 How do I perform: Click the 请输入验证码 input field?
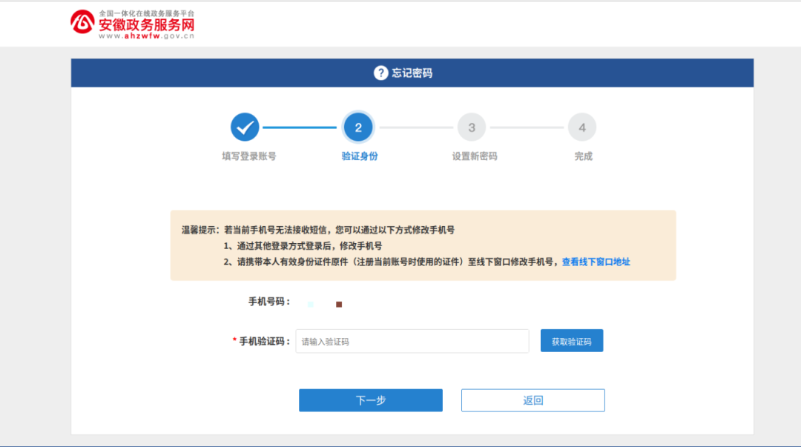click(412, 341)
